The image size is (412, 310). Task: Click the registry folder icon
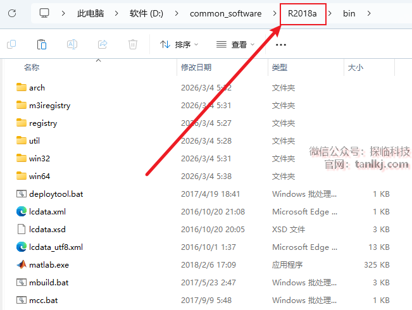22,123
